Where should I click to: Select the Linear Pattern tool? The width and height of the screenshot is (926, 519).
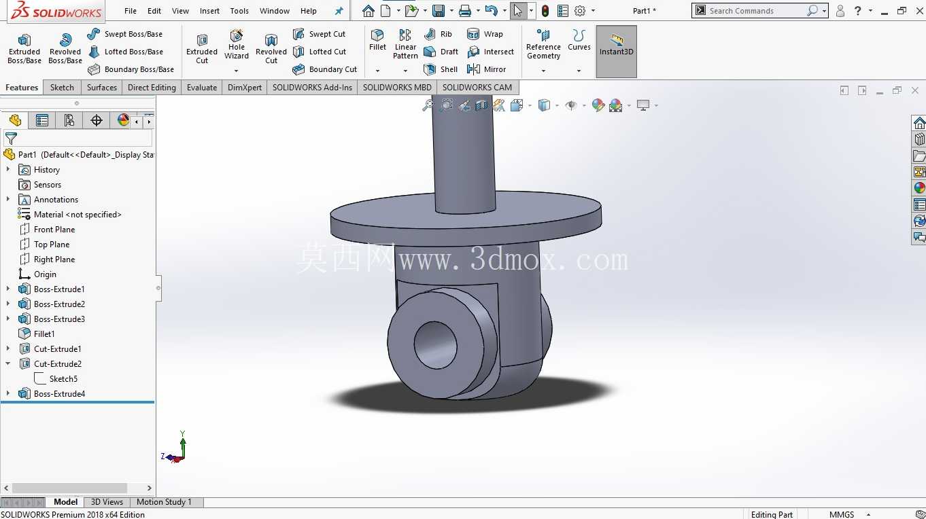pos(405,44)
